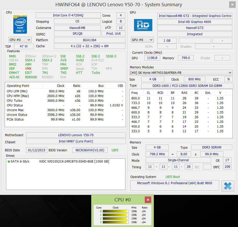This screenshot has width=238, height=227.
Task: Expand the SK Hynix memory module dropdown
Action: [181, 73]
